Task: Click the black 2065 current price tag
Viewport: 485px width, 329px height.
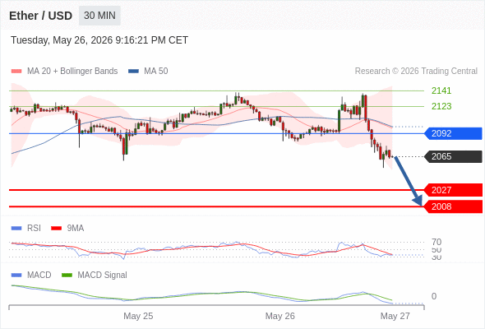Action: 453,156
